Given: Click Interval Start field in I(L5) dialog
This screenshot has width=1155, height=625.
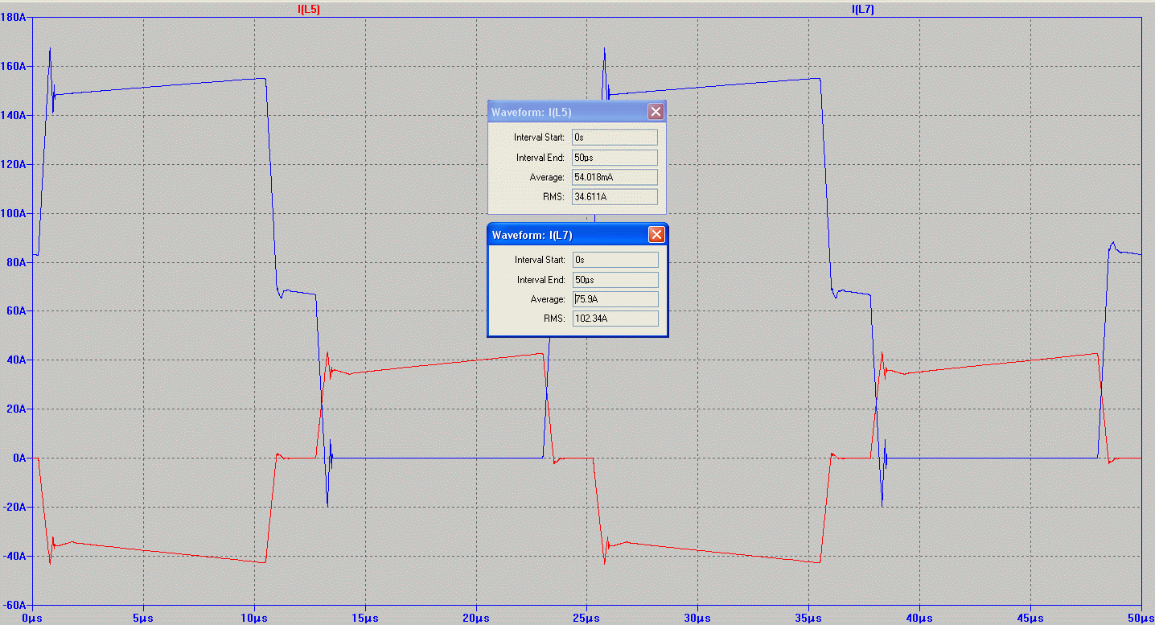Looking at the screenshot, I should click(614, 138).
